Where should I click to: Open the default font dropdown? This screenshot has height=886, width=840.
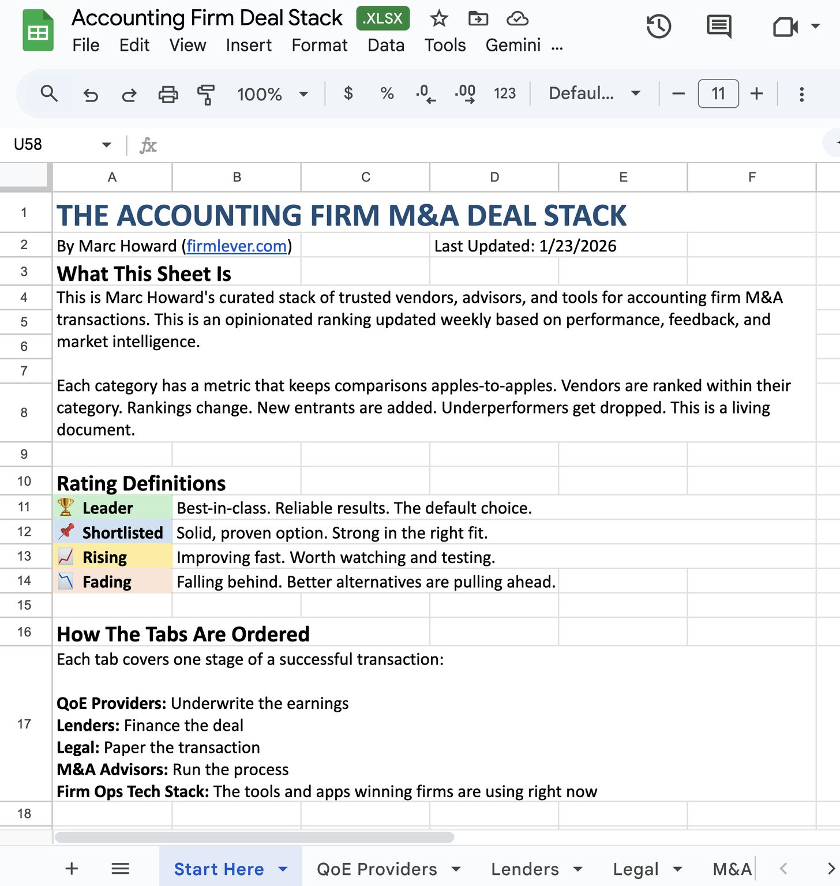(594, 93)
